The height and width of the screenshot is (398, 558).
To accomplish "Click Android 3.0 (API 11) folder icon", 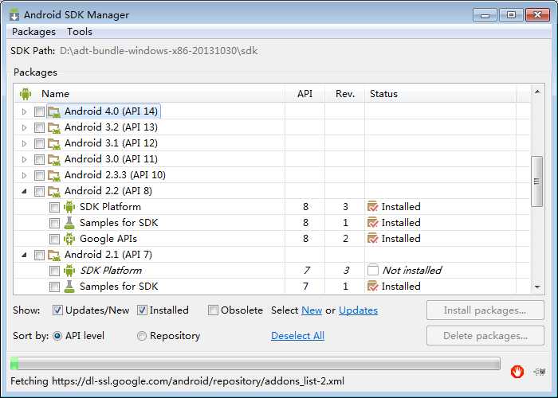I will coord(54,160).
